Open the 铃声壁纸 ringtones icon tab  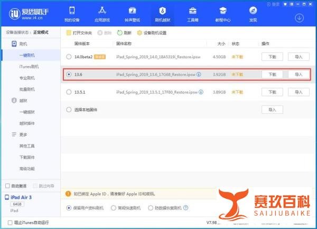pyautogui.click(x=132, y=14)
